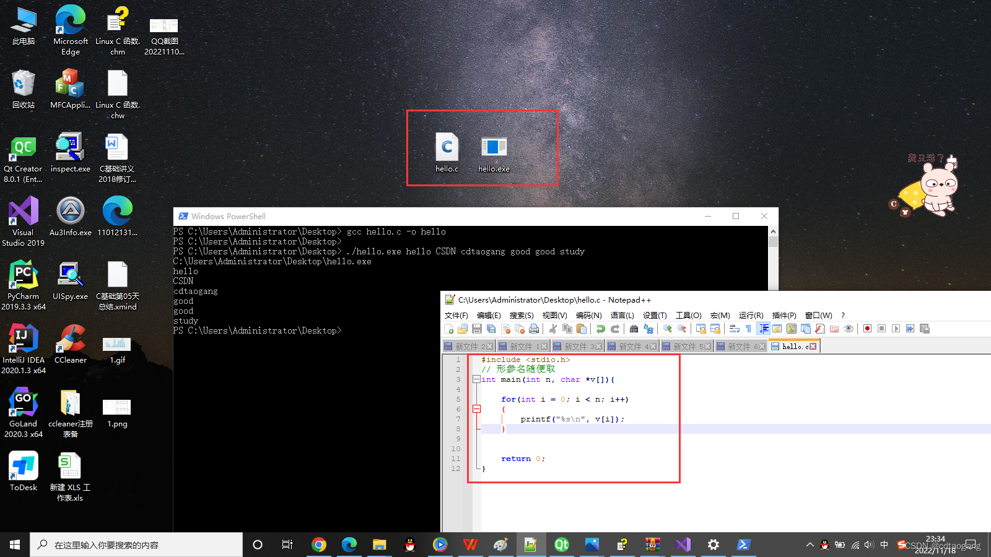991x557 pixels.
Task: Show hidden tray icons chevron
Action: pyautogui.click(x=810, y=545)
